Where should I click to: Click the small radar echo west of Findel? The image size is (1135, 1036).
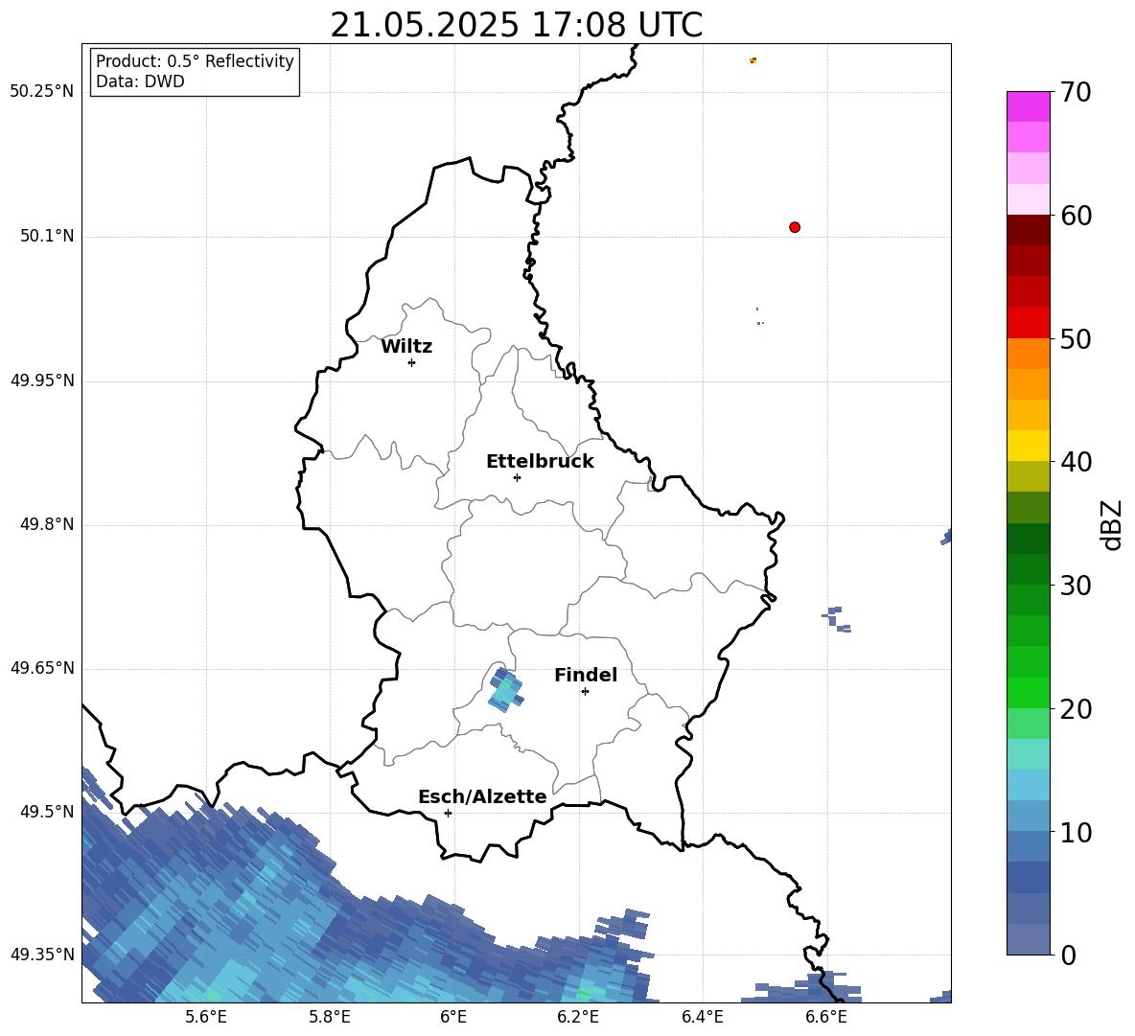505,690
